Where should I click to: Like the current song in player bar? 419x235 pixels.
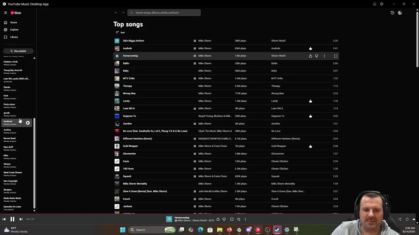point(218,219)
